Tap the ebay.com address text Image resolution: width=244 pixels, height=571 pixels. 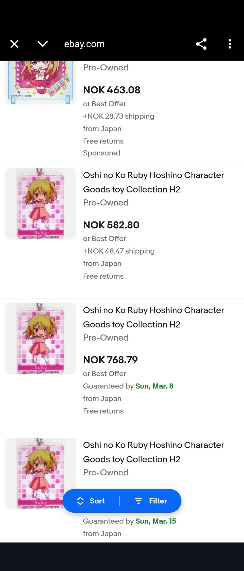[x=84, y=44]
